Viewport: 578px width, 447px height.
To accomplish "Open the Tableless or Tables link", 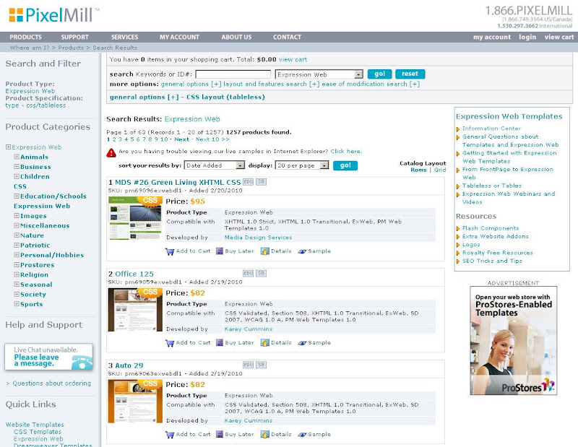I will [492, 186].
